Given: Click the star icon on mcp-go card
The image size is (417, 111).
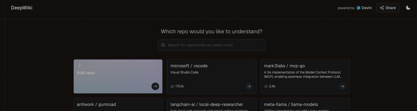Looking at the screenshot, I should point(266,86).
